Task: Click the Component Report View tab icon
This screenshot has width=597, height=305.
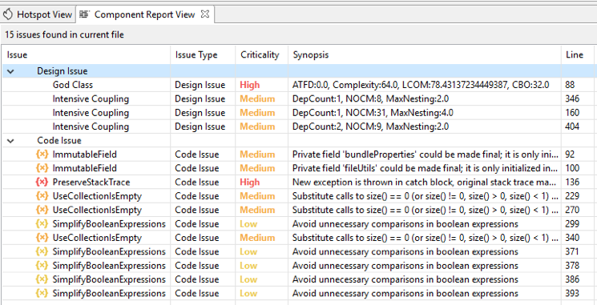Action: point(84,15)
